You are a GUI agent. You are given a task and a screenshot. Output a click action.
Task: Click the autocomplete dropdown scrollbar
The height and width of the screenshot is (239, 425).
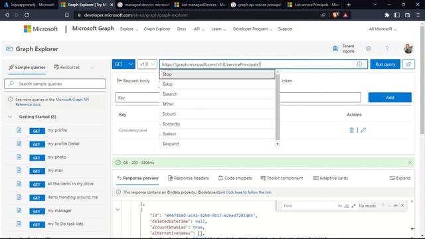pyautogui.click(x=278, y=107)
